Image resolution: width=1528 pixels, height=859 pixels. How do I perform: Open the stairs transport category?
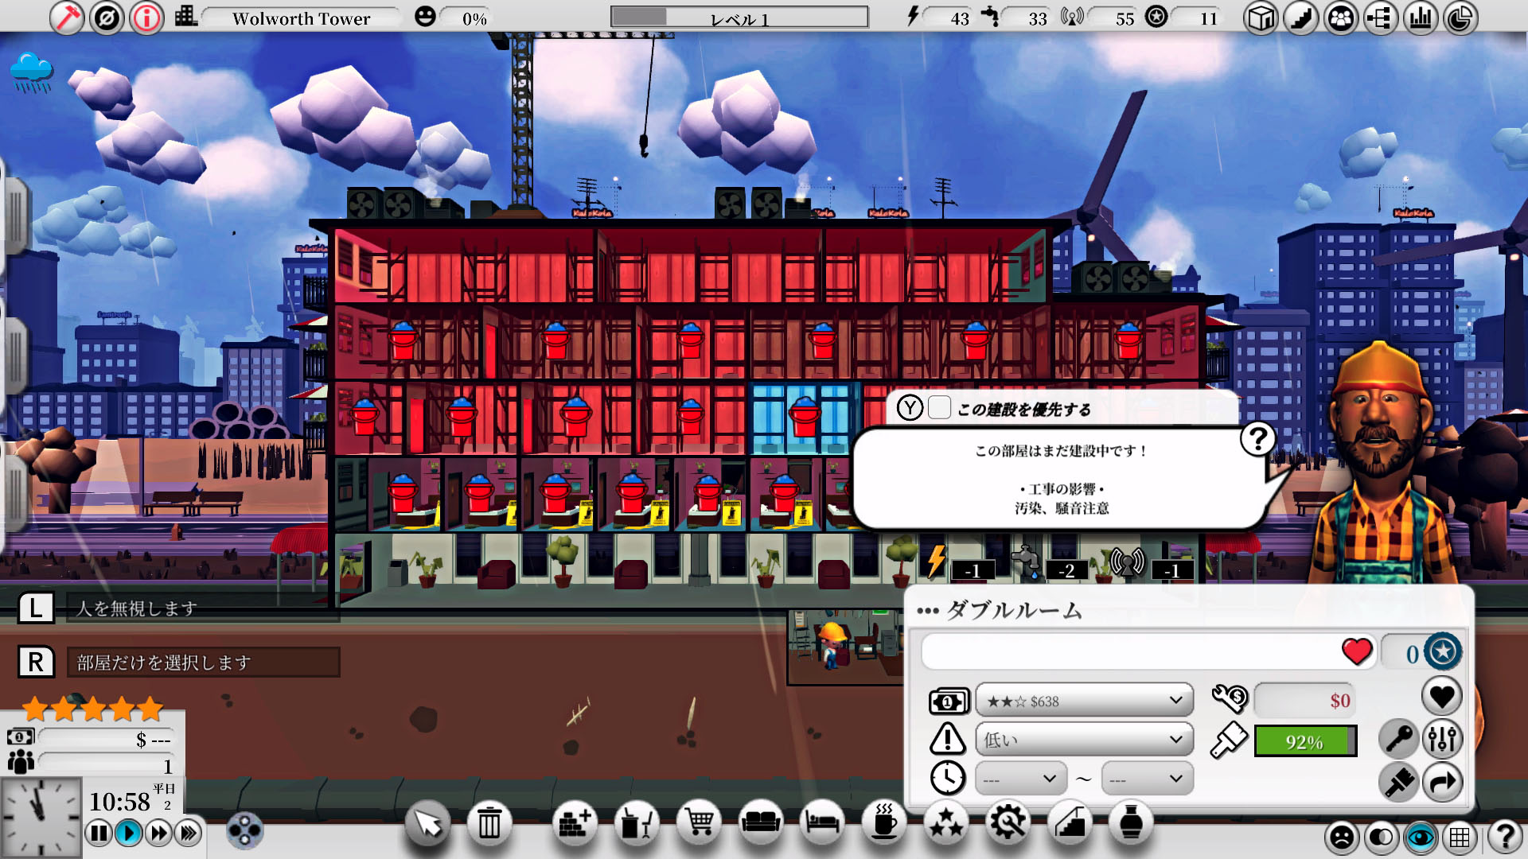(x=1069, y=822)
